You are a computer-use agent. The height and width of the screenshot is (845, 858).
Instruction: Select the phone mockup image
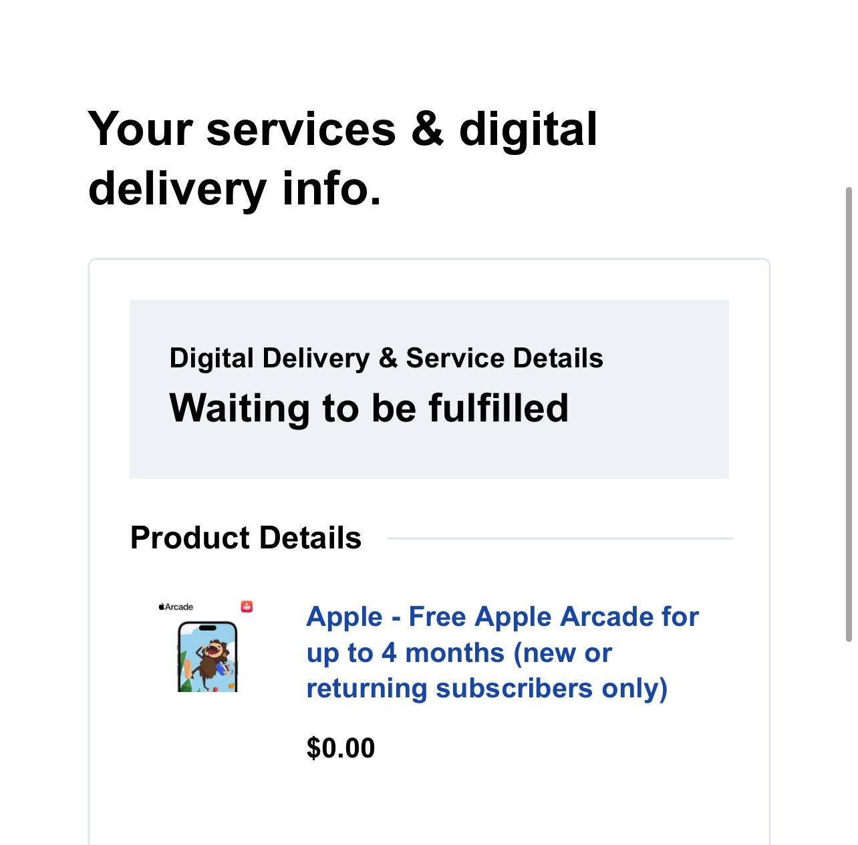coord(207,657)
